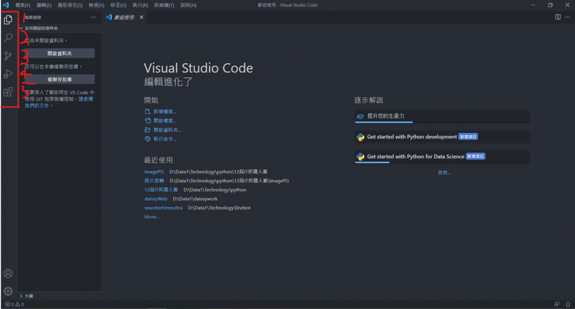Close the 歡迎使用 tab
575x309 pixels.
click(142, 17)
